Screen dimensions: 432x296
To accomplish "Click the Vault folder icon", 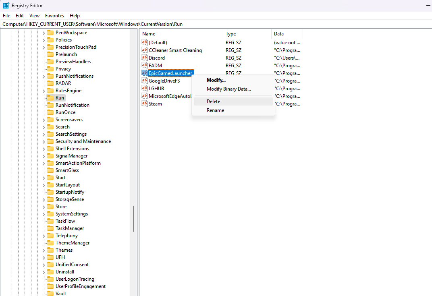I will [50, 294].
